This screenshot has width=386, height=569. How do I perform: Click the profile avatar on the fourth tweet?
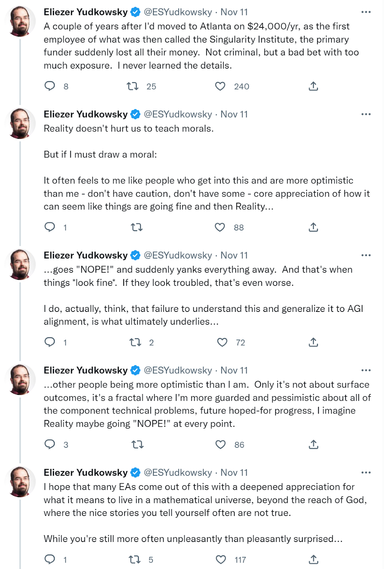(20, 379)
